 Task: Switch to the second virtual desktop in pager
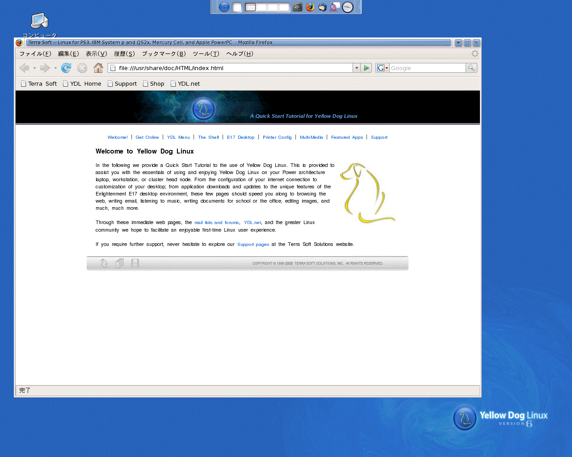[x=261, y=7]
